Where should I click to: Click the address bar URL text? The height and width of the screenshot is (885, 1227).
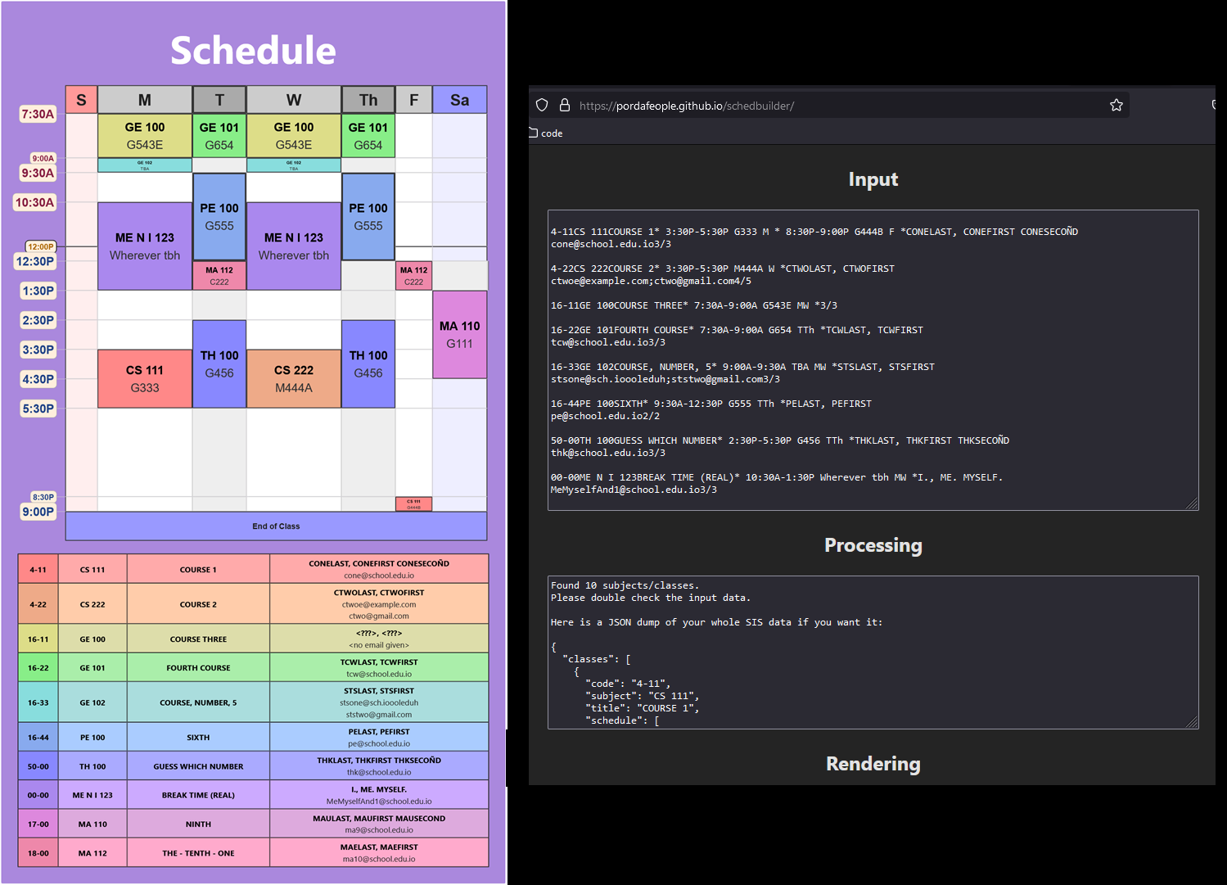(x=686, y=106)
